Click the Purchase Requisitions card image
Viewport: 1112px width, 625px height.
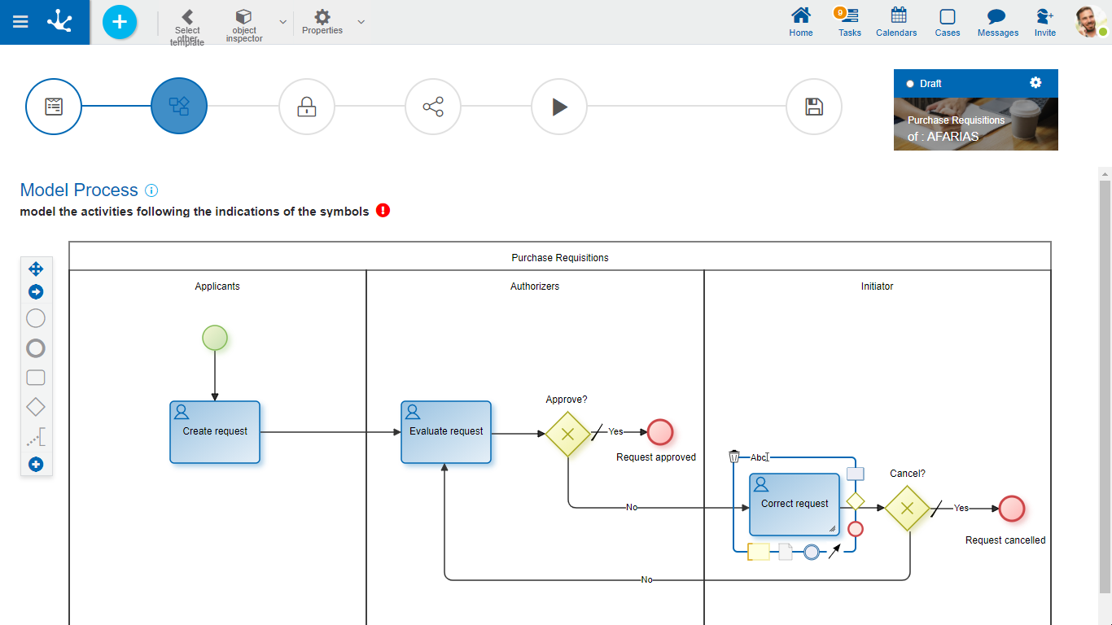(976, 124)
